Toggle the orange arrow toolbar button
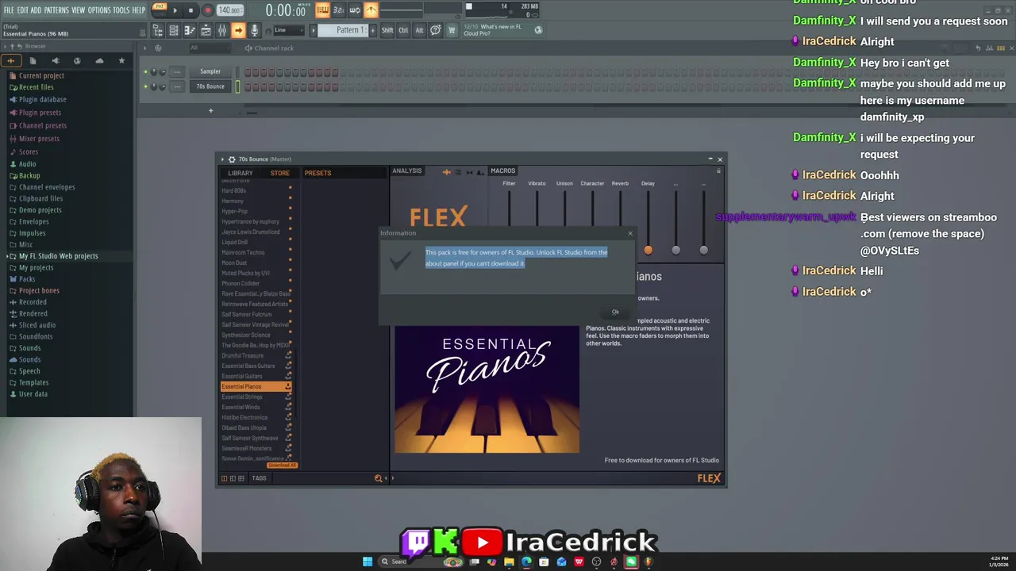Screen dimensions: 1016x571 coord(238,30)
